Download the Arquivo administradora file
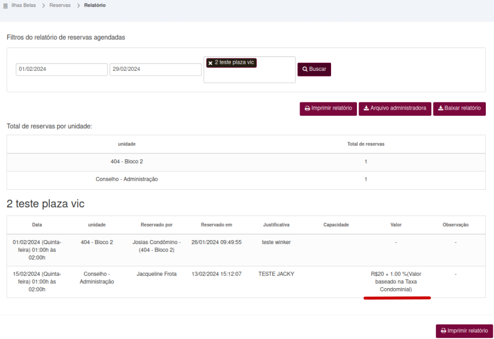 (395, 108)
